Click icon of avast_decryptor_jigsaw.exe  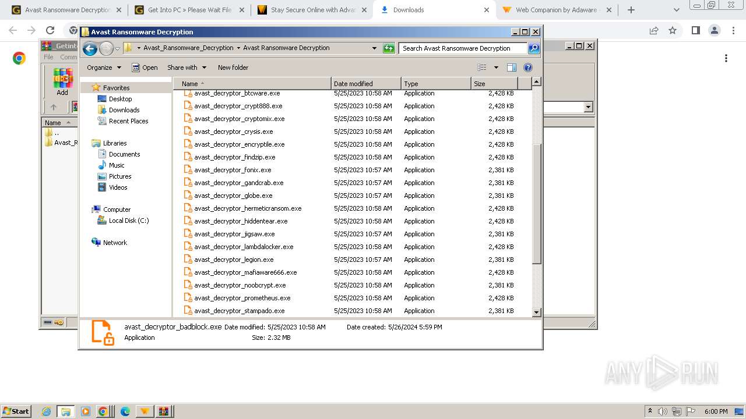(x=188, y=234)
